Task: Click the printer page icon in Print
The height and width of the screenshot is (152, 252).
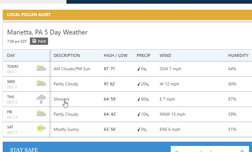Action: click(x=34, y=41)
